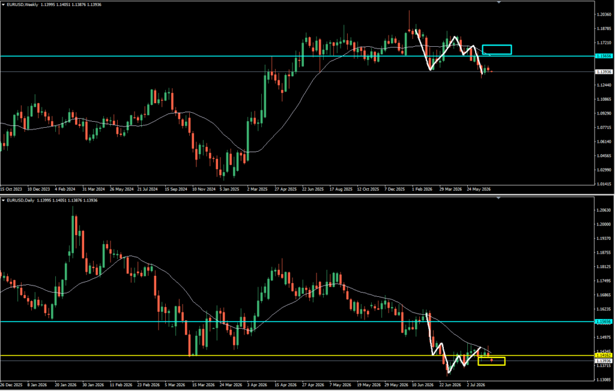Click the EURUSD,Weekly title text
Image resolution: width=615 pixels, height=391 pixels.
22,5
